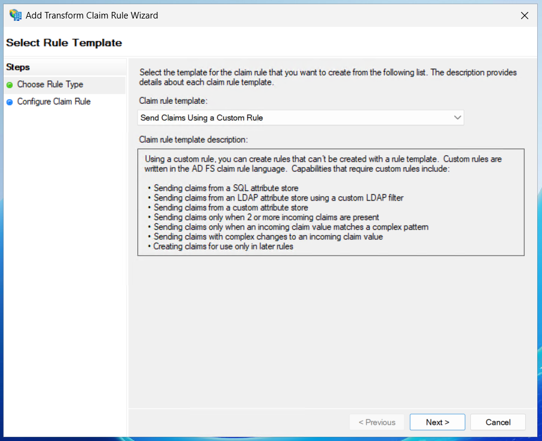542x441 pixels.
Task: Open the Claim rule template dropdown arrow
Action: point(457,118)
